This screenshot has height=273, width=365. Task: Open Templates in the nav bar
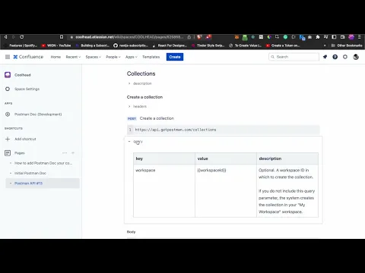pyautogui.click(x=151, y=57)
